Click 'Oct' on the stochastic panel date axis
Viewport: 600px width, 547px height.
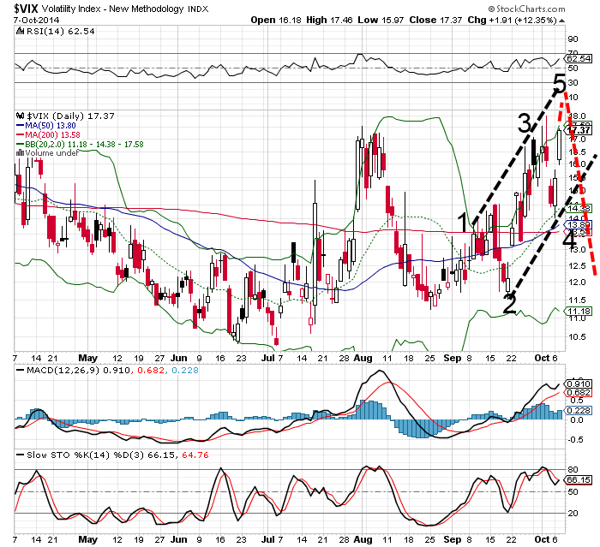[542, 539]
